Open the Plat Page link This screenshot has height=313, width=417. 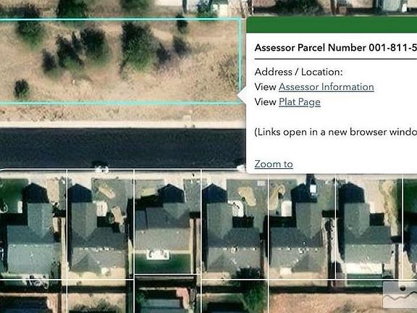300,102
